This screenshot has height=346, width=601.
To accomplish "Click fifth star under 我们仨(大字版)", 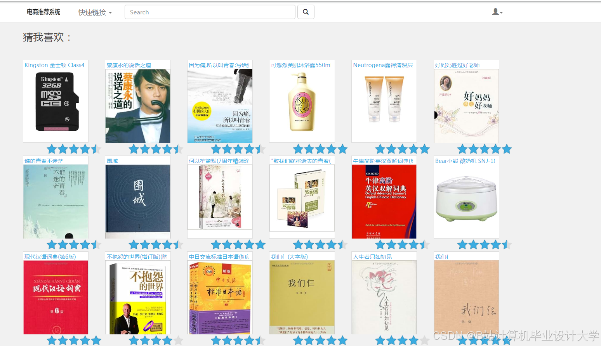I will [x=342, y=341].
